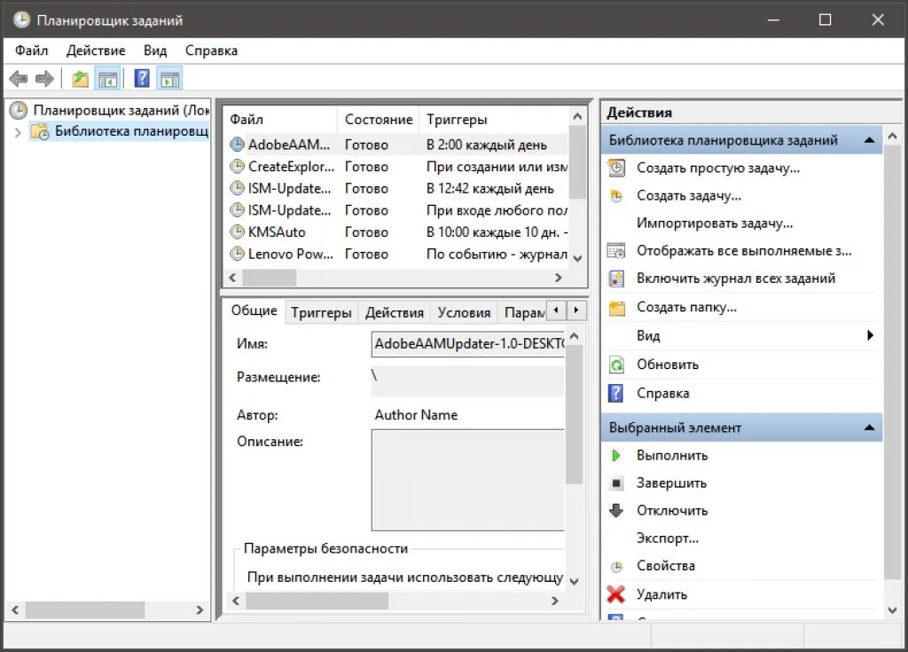The image size is (908, 652).
Task: Open the Справка menu in menu bar
Action: coord(211,51)
